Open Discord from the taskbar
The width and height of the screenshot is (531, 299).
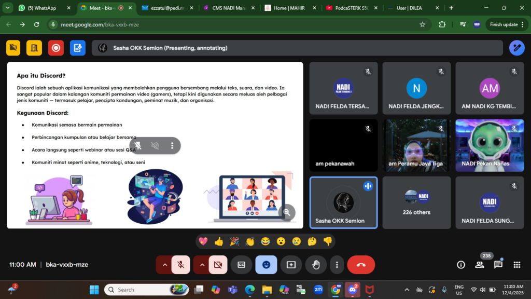tap(353, 290)
